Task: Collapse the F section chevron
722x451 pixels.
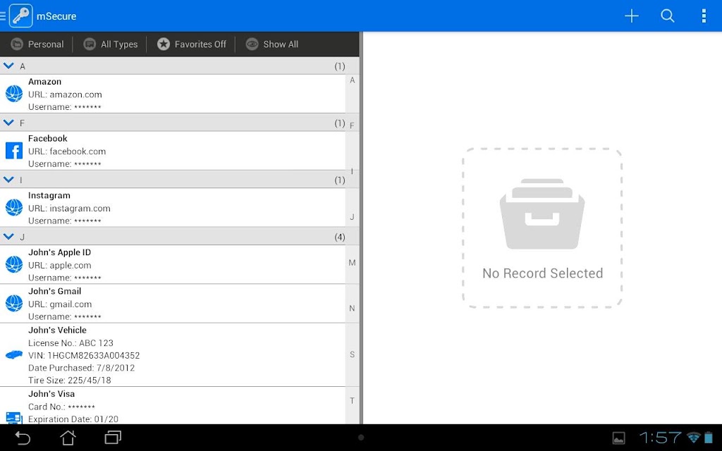Action: (x=8, y=123)
